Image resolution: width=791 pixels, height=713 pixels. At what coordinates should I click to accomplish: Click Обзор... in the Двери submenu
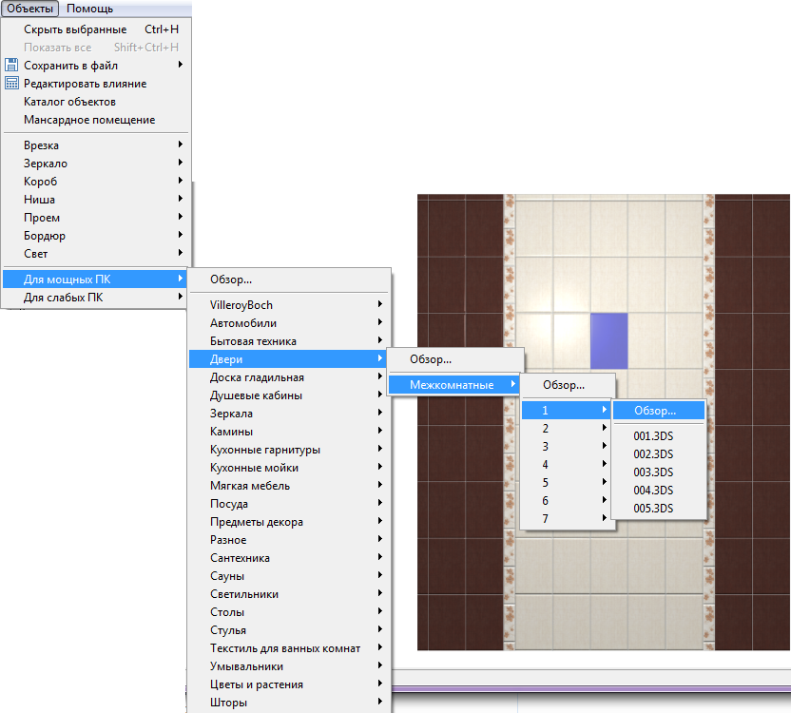point(455,359)
